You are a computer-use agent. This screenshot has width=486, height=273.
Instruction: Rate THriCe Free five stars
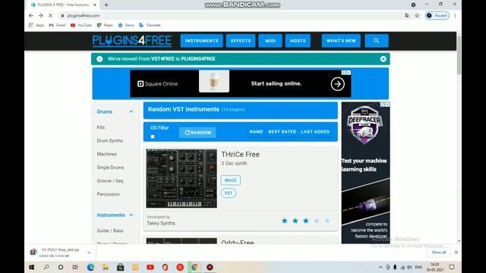[x=327, y=221]
